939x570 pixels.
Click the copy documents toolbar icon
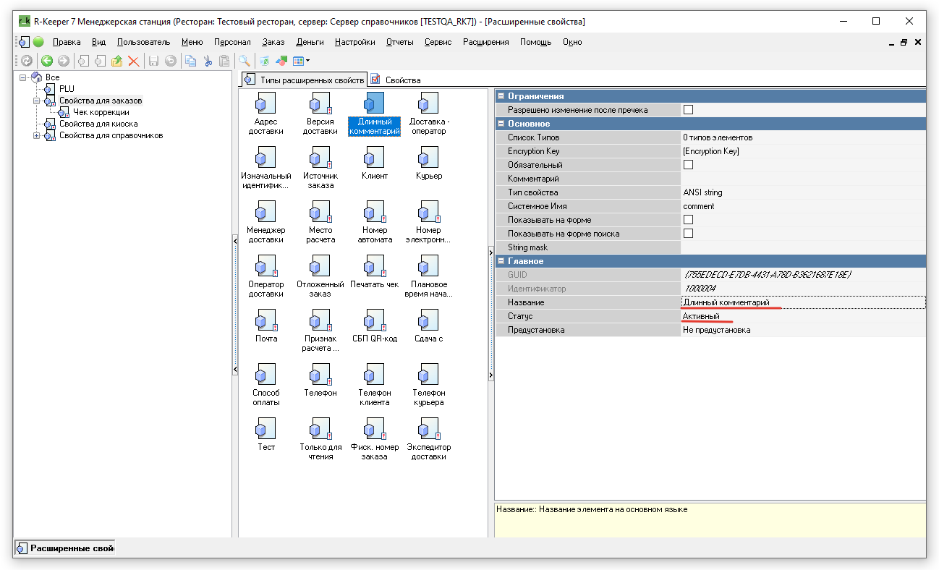click(190, 61)
